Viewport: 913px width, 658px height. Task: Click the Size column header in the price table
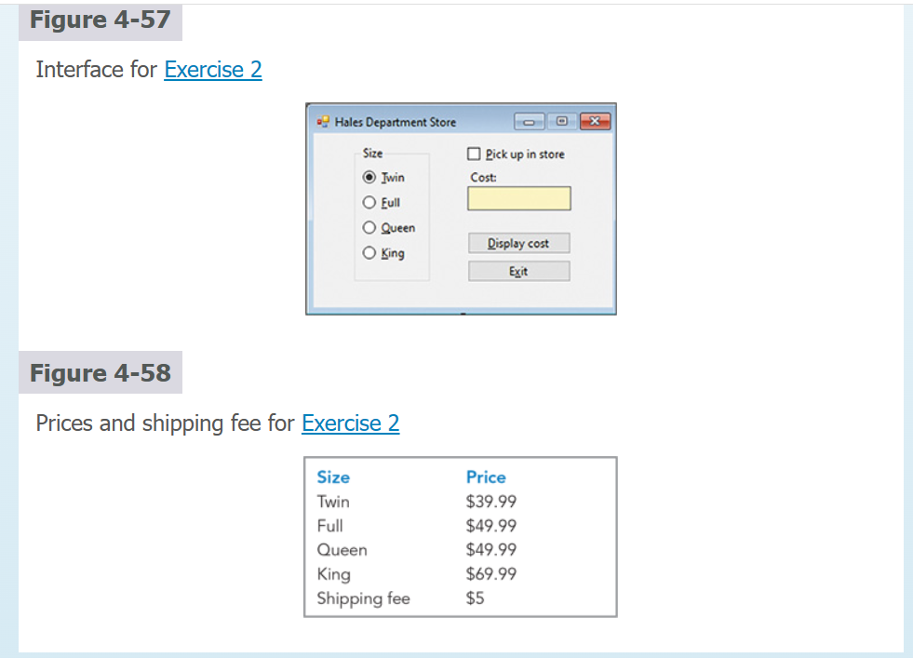click(x=332, y=477)
